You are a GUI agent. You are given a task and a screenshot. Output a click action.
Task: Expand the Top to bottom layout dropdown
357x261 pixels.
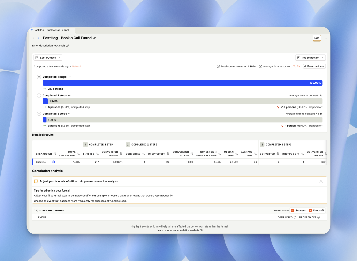(x=310, y=58)
